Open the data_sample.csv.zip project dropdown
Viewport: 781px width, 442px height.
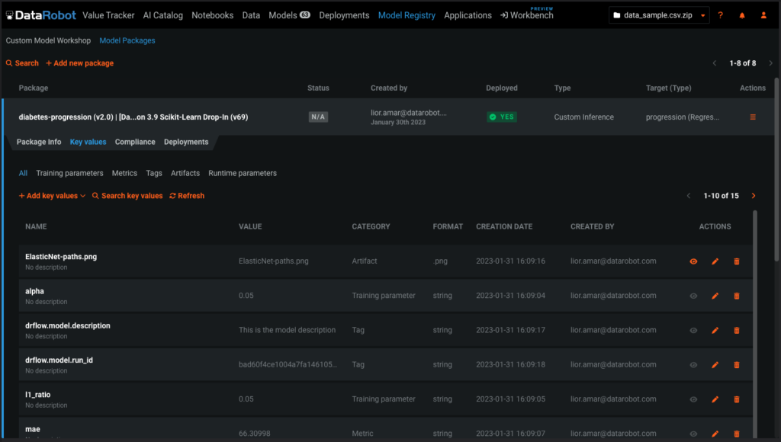click(x=658, y=15)
